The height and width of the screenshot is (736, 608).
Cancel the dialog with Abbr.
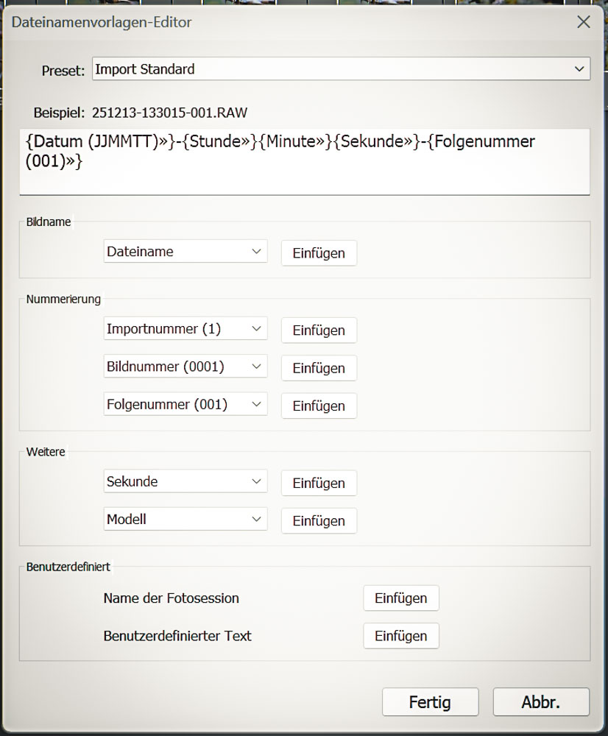(x=541, y=701)
